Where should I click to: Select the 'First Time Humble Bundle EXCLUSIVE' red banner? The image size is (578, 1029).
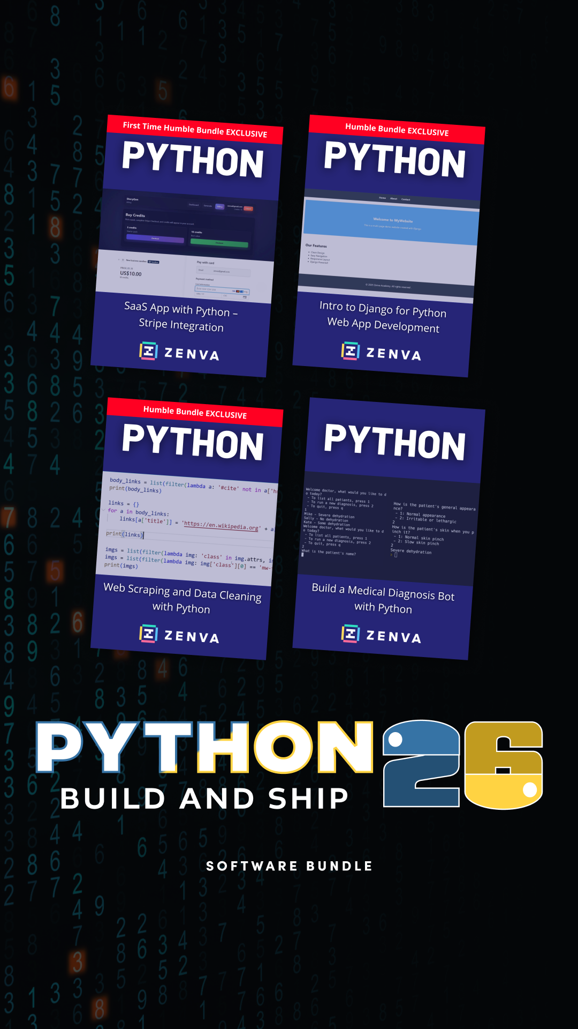195,130
